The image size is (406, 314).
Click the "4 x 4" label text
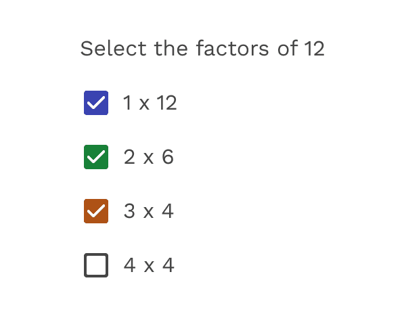coord(149,265)
